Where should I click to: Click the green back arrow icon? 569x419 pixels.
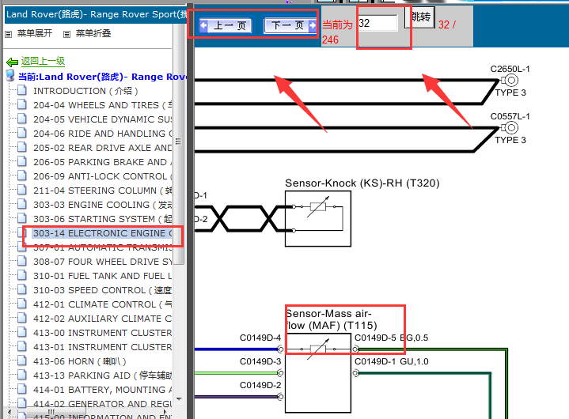(x=13, y=62)
